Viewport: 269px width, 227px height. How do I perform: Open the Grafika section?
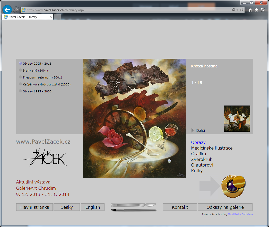(198, 154)
